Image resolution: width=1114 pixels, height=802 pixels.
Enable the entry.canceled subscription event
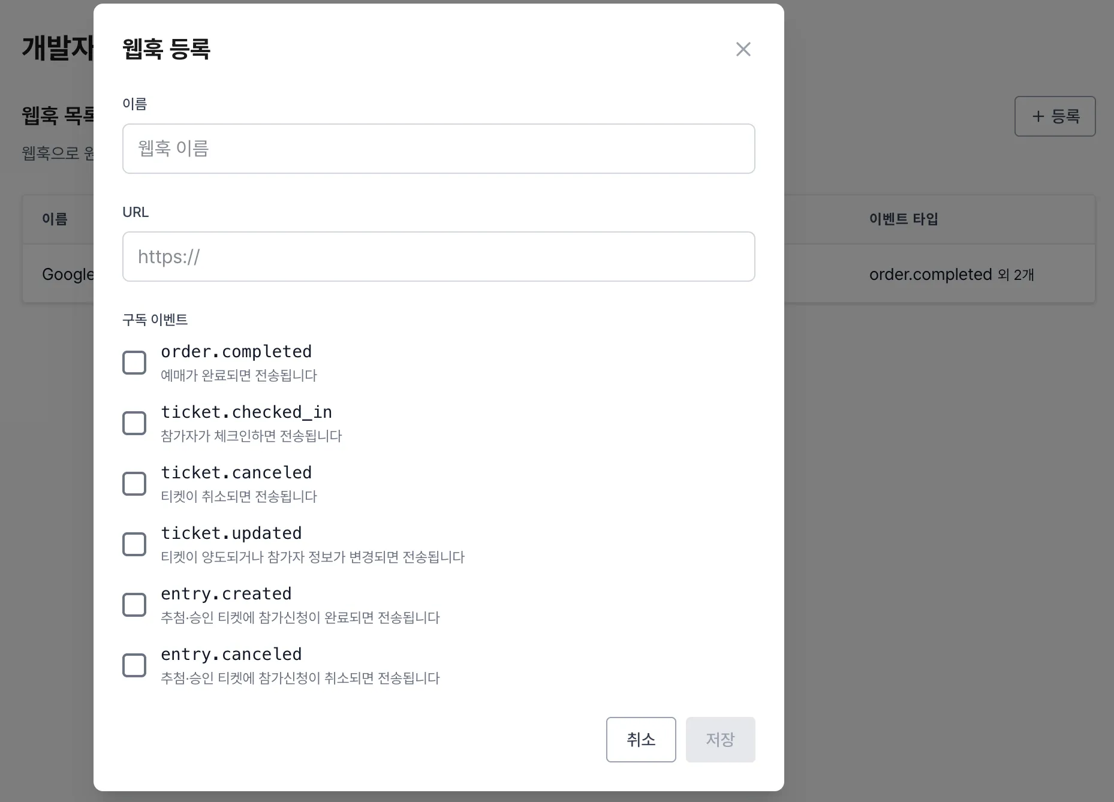point(134,665)
